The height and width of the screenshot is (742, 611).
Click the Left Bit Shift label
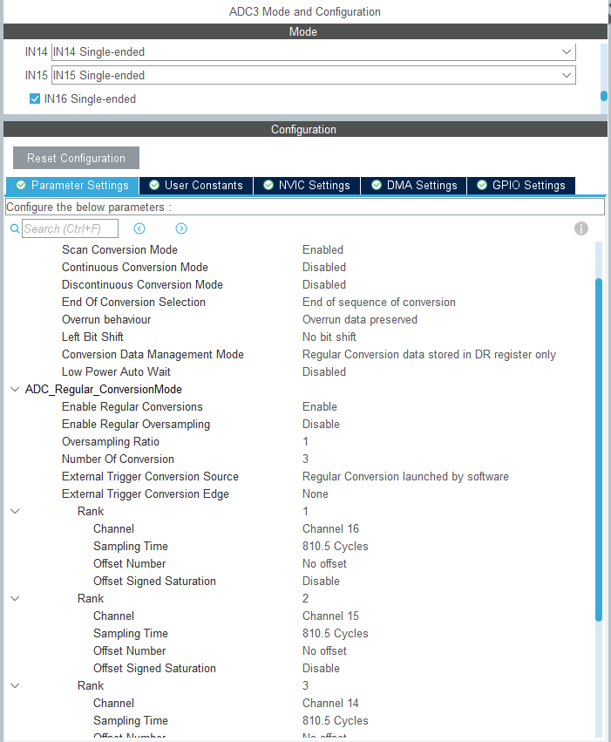pyautogui.click(x=92, y=337)
